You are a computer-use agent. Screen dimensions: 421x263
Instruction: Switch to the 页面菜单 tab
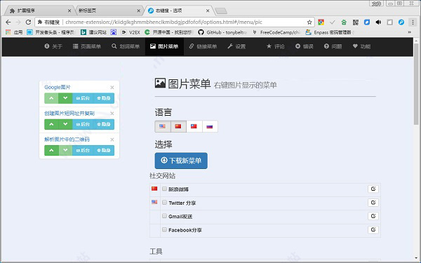pos(87,46)
